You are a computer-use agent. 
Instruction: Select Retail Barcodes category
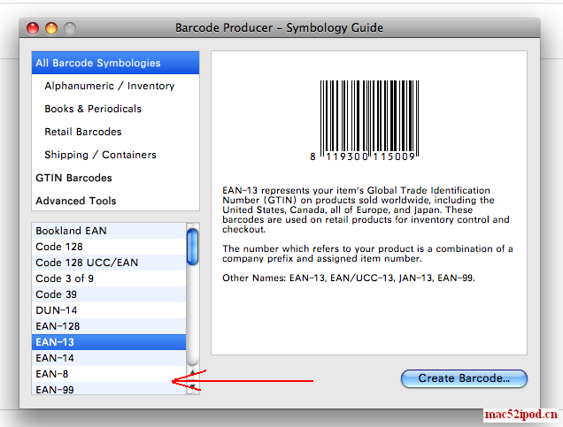115,132
